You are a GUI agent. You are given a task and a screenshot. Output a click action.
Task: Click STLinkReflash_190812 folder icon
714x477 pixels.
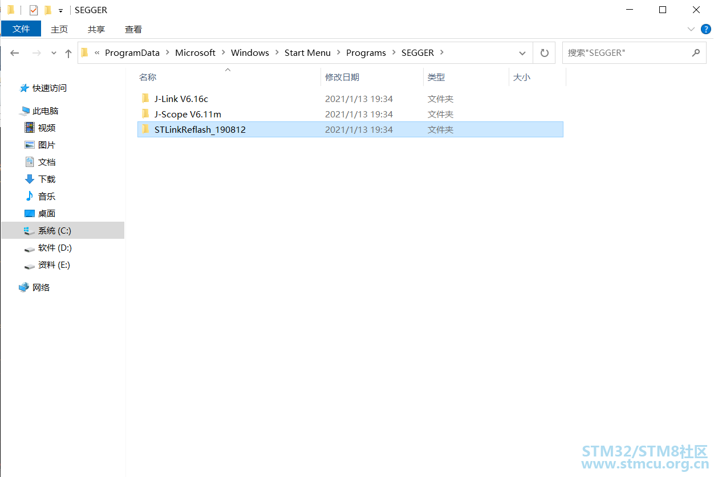tap(145, 129)
